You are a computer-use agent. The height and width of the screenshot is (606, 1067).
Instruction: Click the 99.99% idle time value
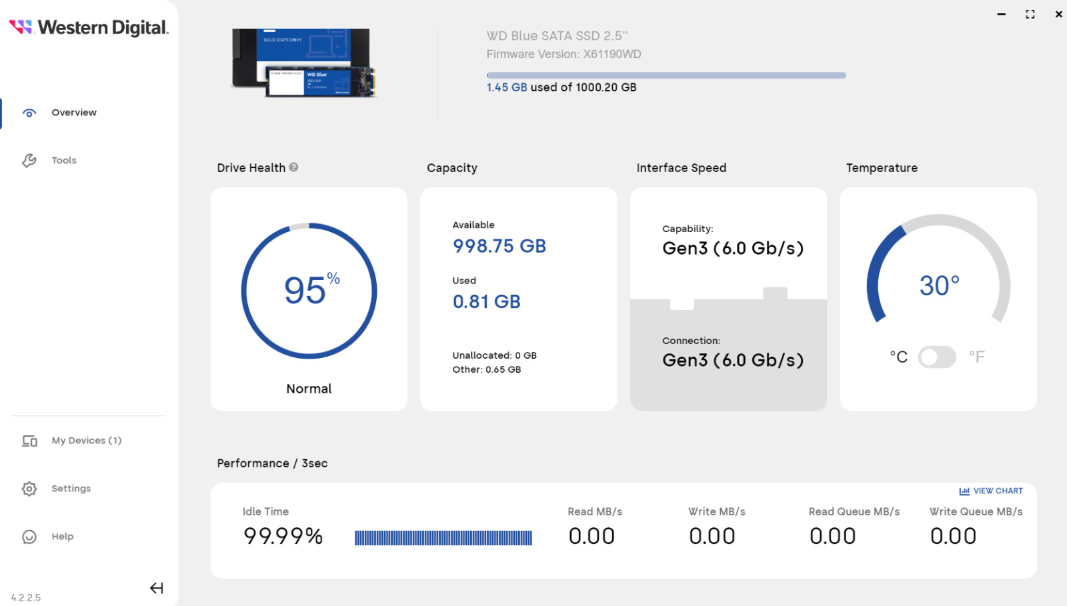click(x=283, y=536)
